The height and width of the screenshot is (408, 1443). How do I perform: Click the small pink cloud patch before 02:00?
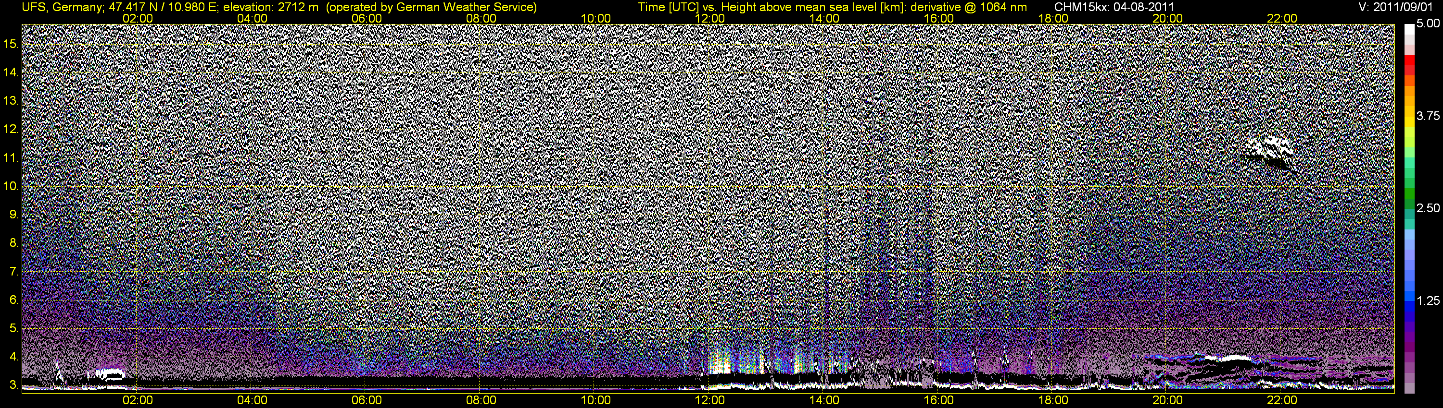110,373
